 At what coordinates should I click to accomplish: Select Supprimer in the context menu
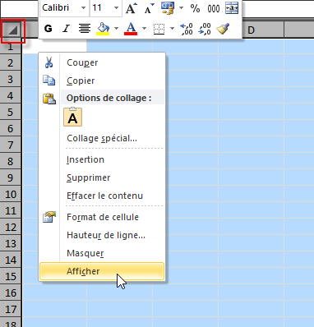pos(102,177)
